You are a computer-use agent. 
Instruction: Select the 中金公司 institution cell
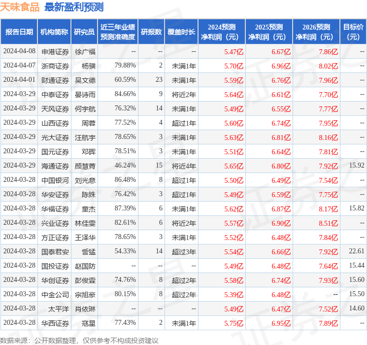(55, 295)
